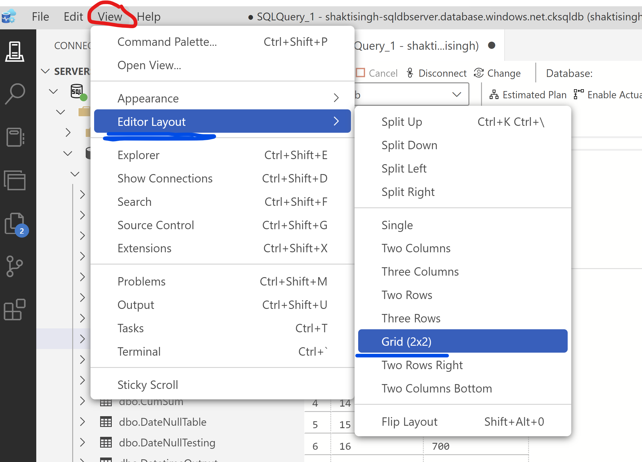Select Two Rows Right layout

pos(463,365)
